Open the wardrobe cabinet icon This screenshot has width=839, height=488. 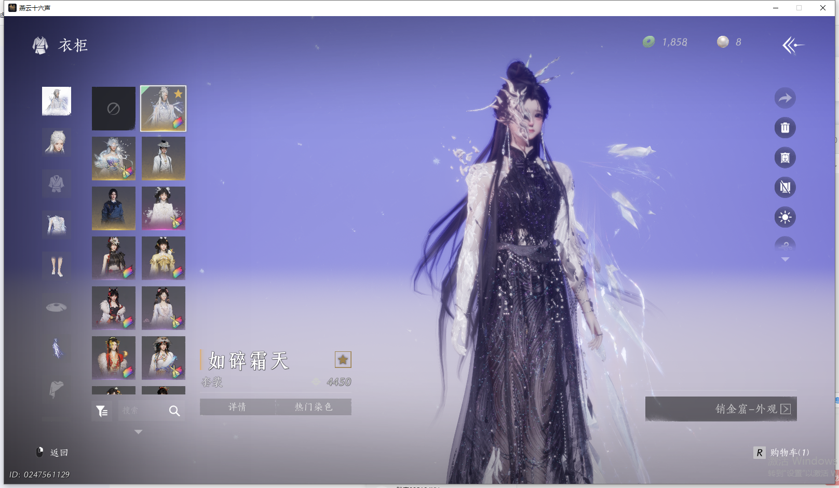(x=785, y=157)
